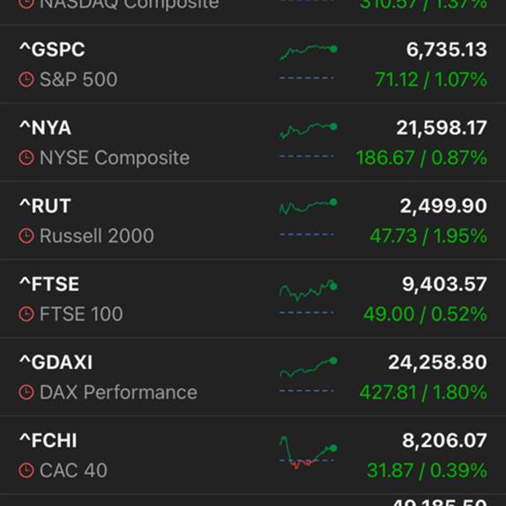Tap the DAX price 24,258.80

click(x=437, y=363)
